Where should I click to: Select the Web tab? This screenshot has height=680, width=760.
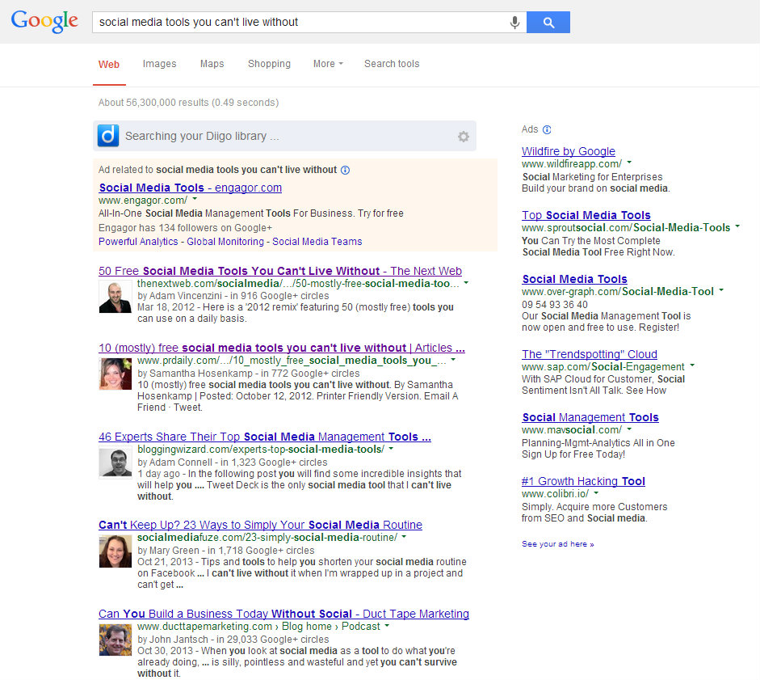109,64
